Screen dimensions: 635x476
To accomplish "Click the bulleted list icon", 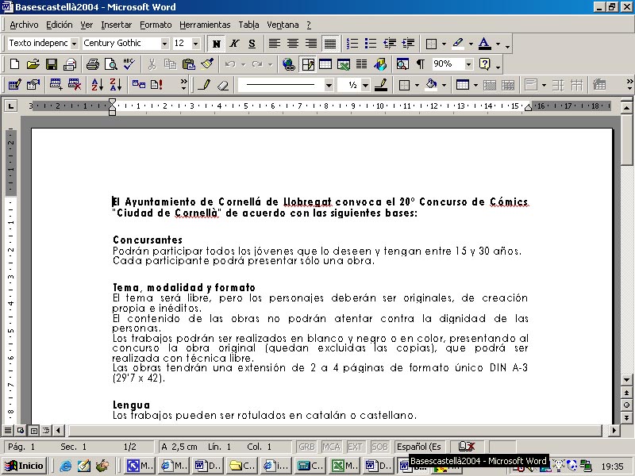I will click(371, 43).
